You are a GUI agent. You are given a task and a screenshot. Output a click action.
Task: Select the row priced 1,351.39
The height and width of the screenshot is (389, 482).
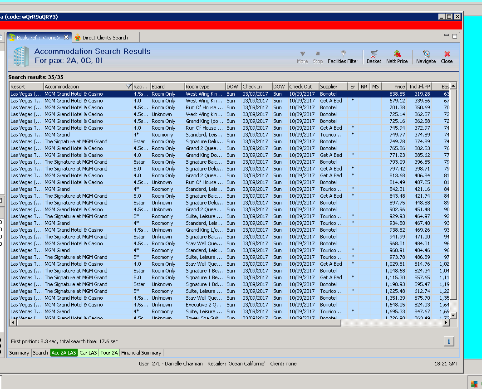[x=230, y=298]
